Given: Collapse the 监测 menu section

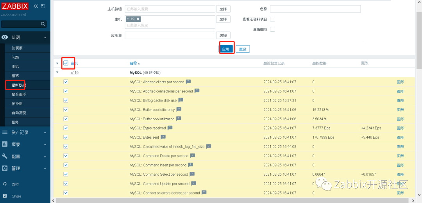Looking at the screenshot, I should (45, 37).
